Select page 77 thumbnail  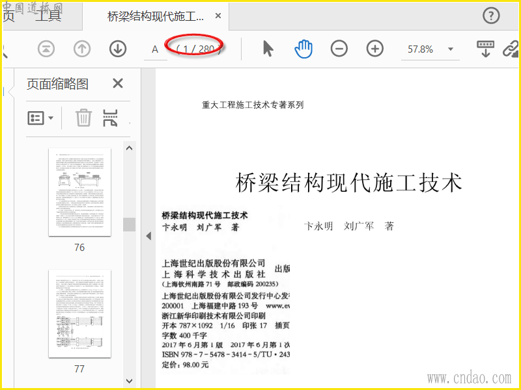79,313
